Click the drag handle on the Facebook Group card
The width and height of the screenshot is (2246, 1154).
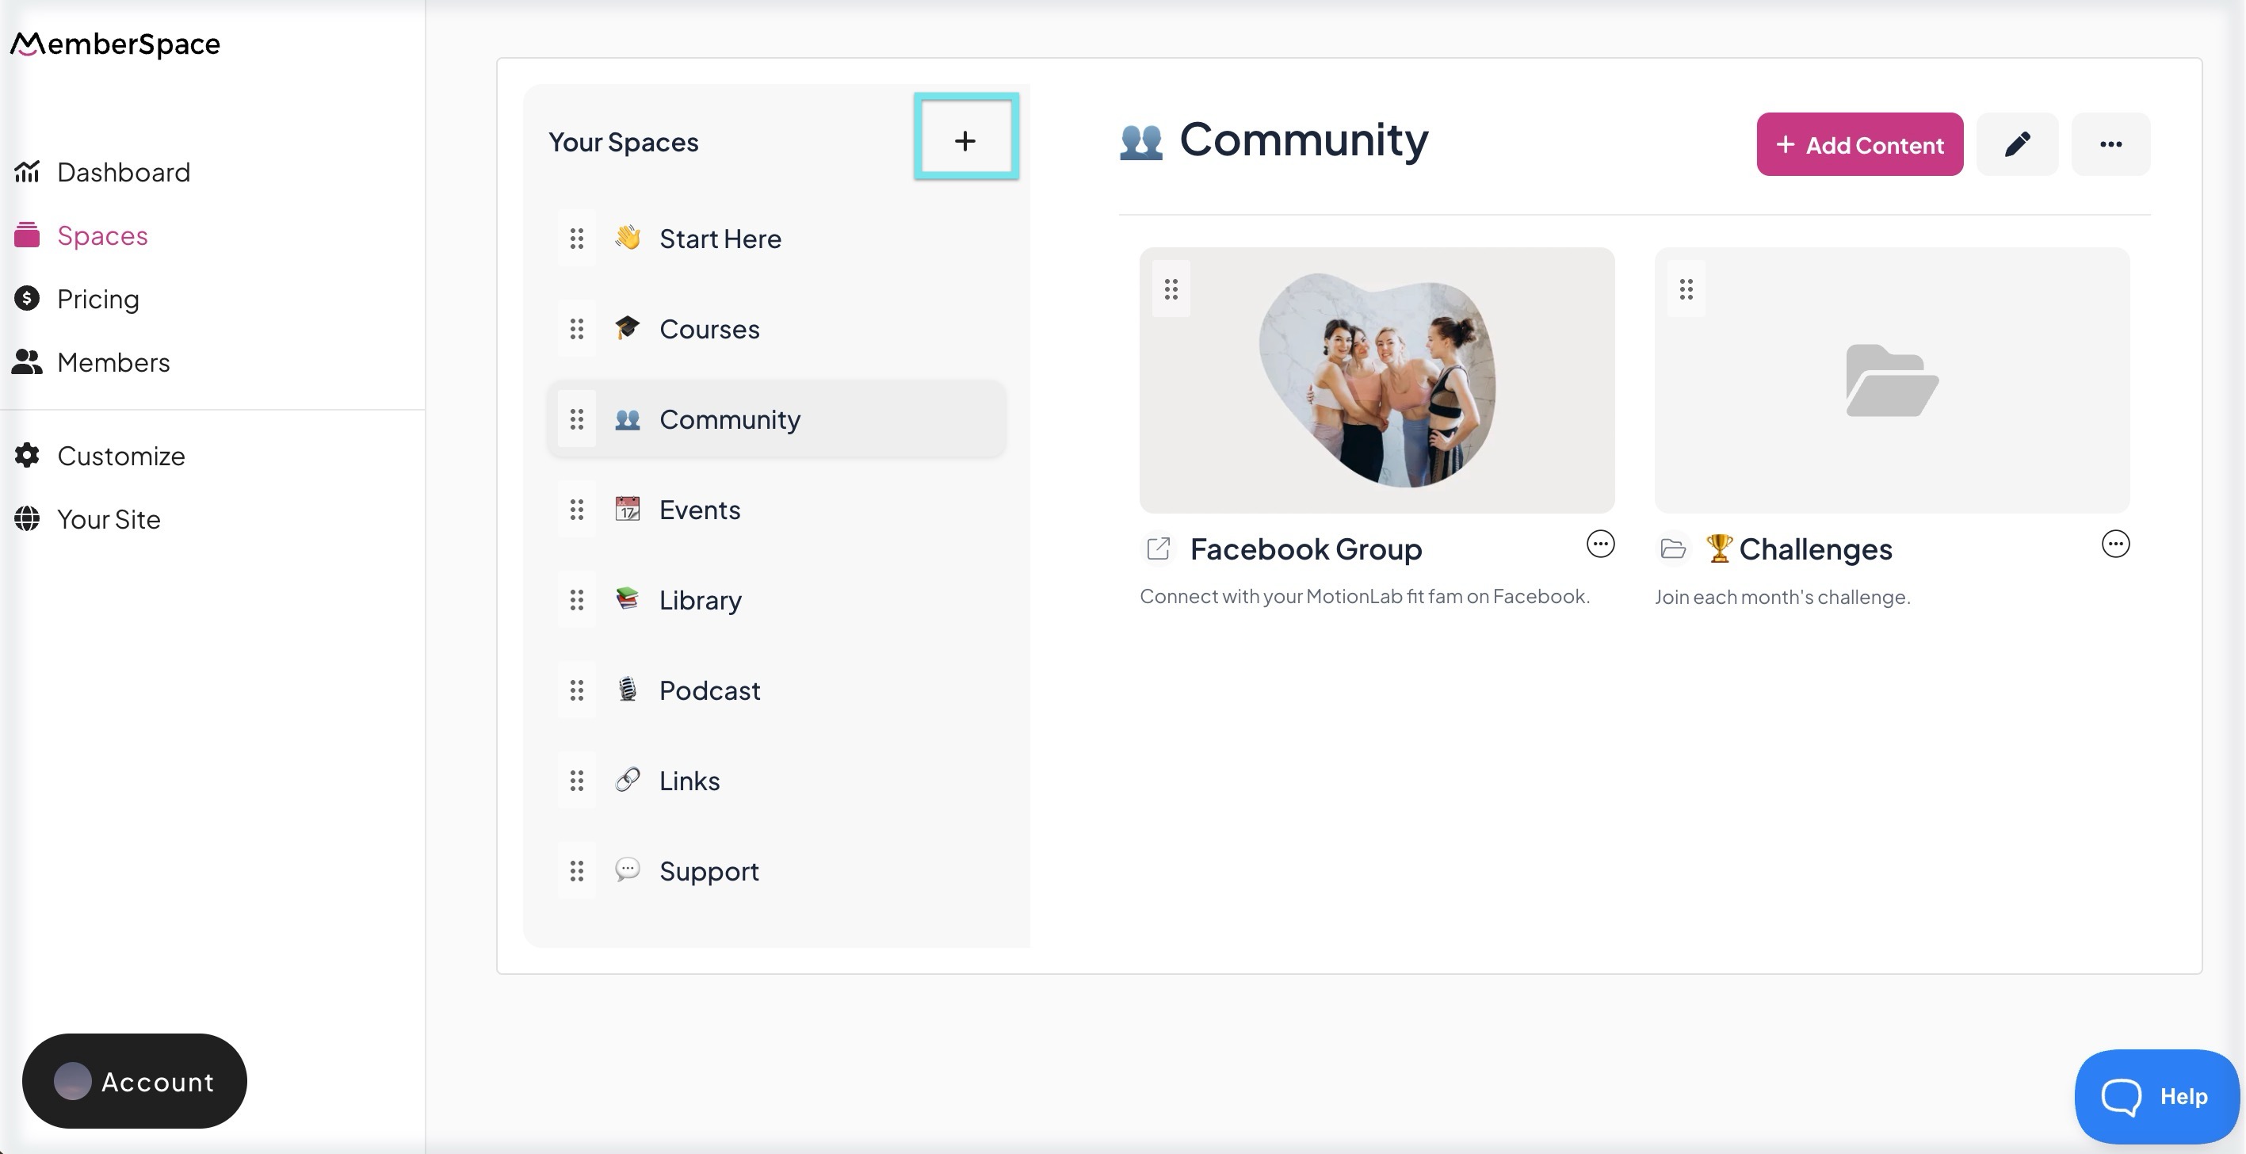(1171, 288)
